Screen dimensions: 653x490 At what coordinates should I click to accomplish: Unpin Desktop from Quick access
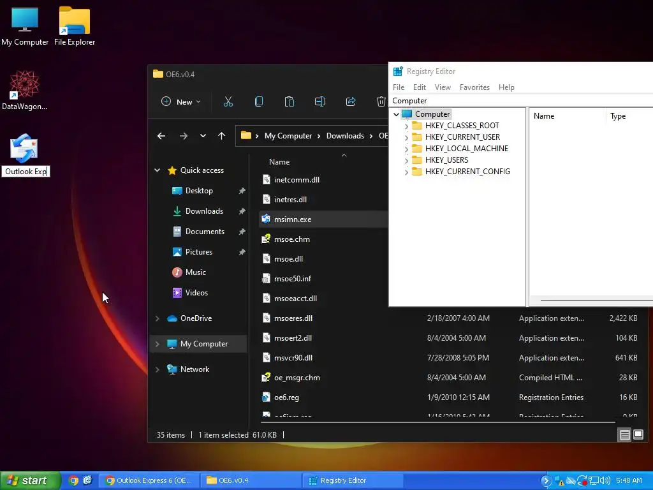click(242, 191)
